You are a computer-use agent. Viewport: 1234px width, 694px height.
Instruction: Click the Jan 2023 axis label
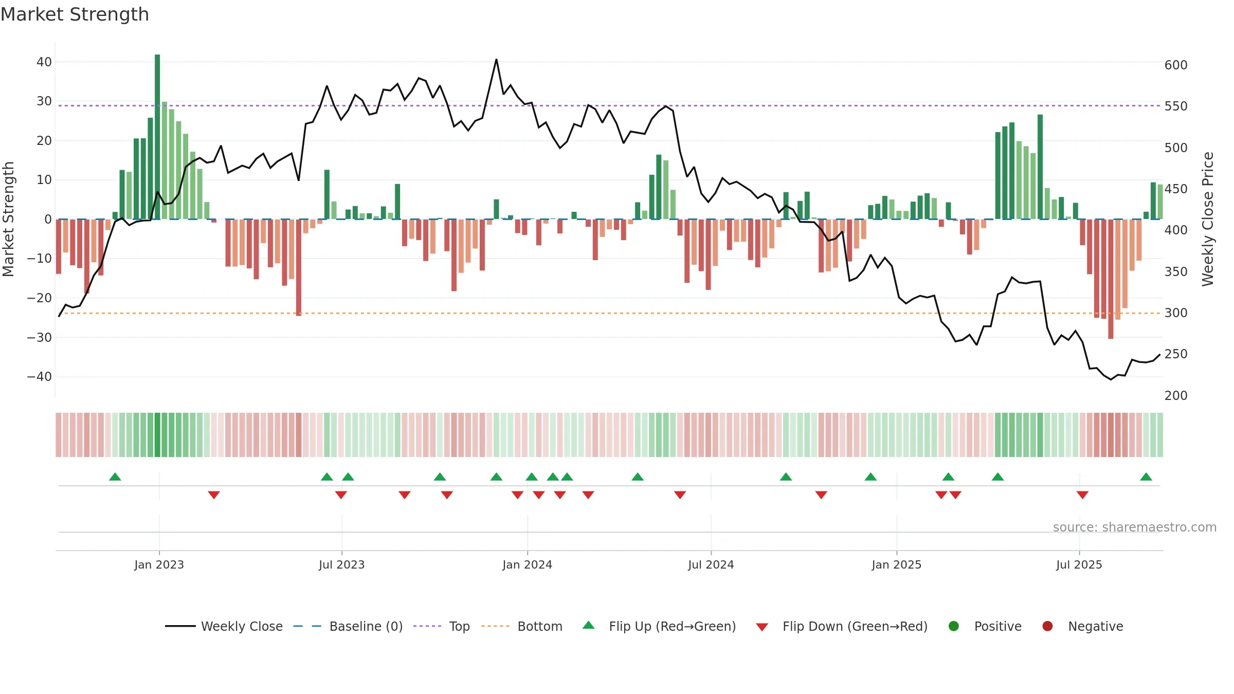(x=159, y=564)
